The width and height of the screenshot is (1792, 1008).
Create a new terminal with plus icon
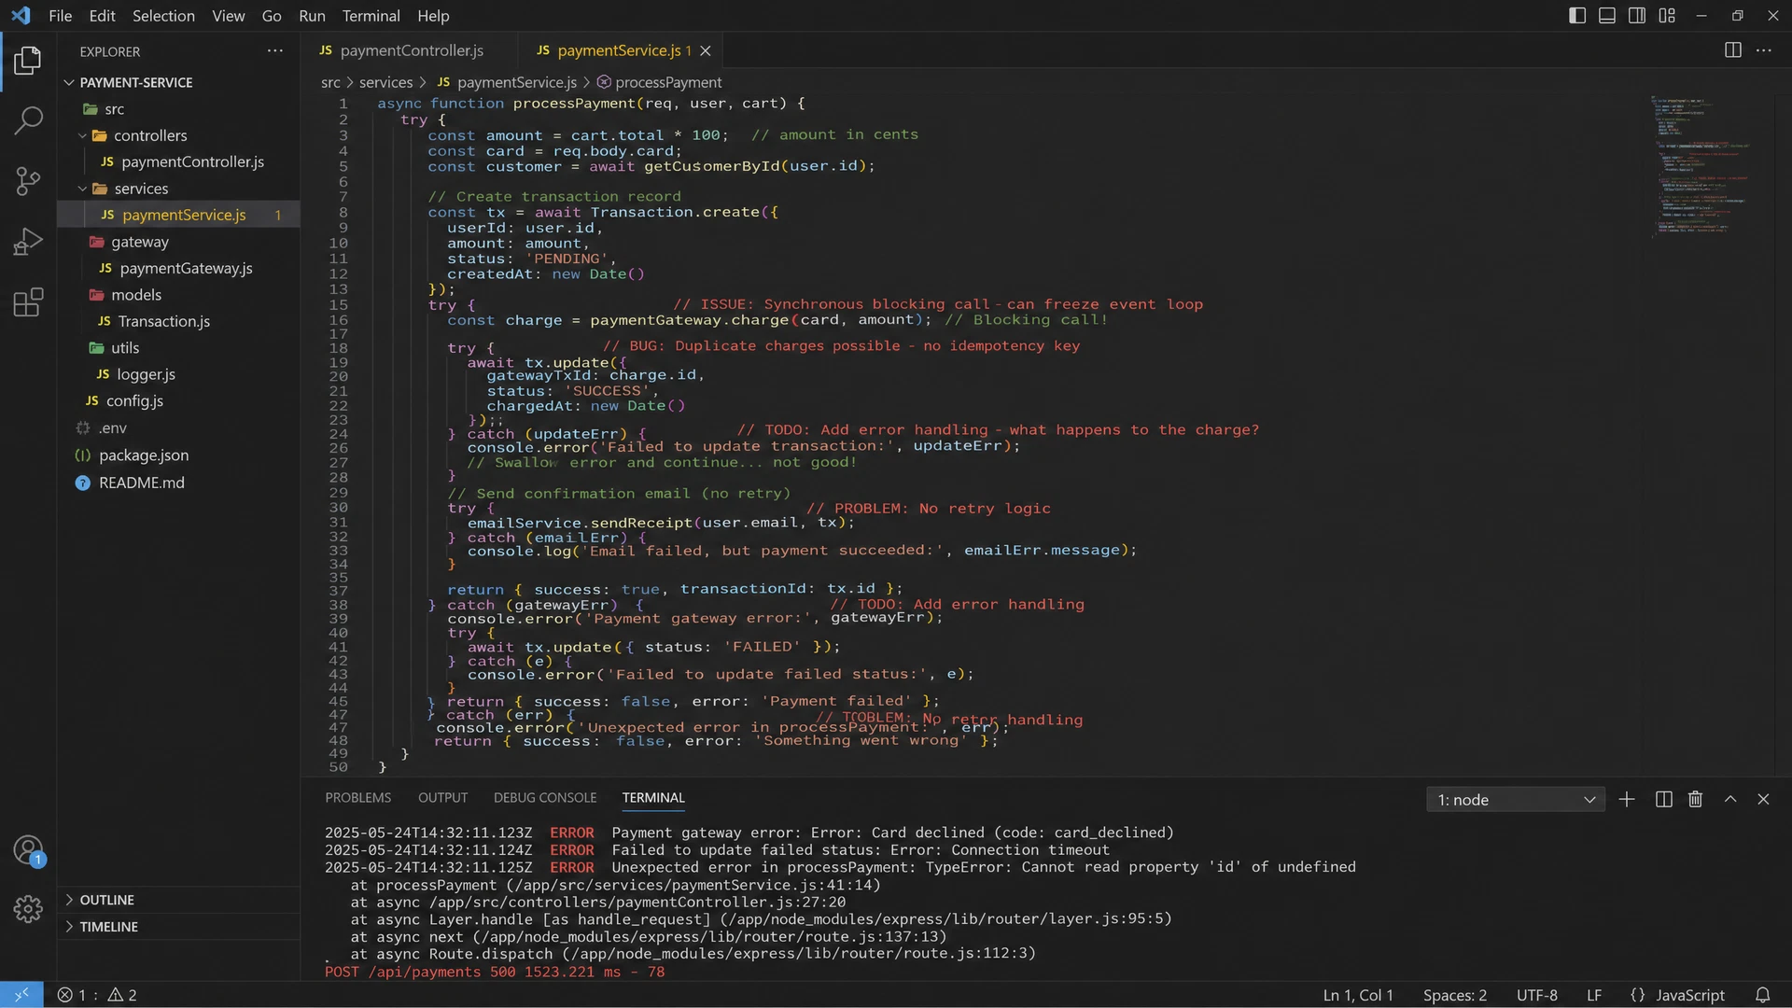pos(1627,800)
